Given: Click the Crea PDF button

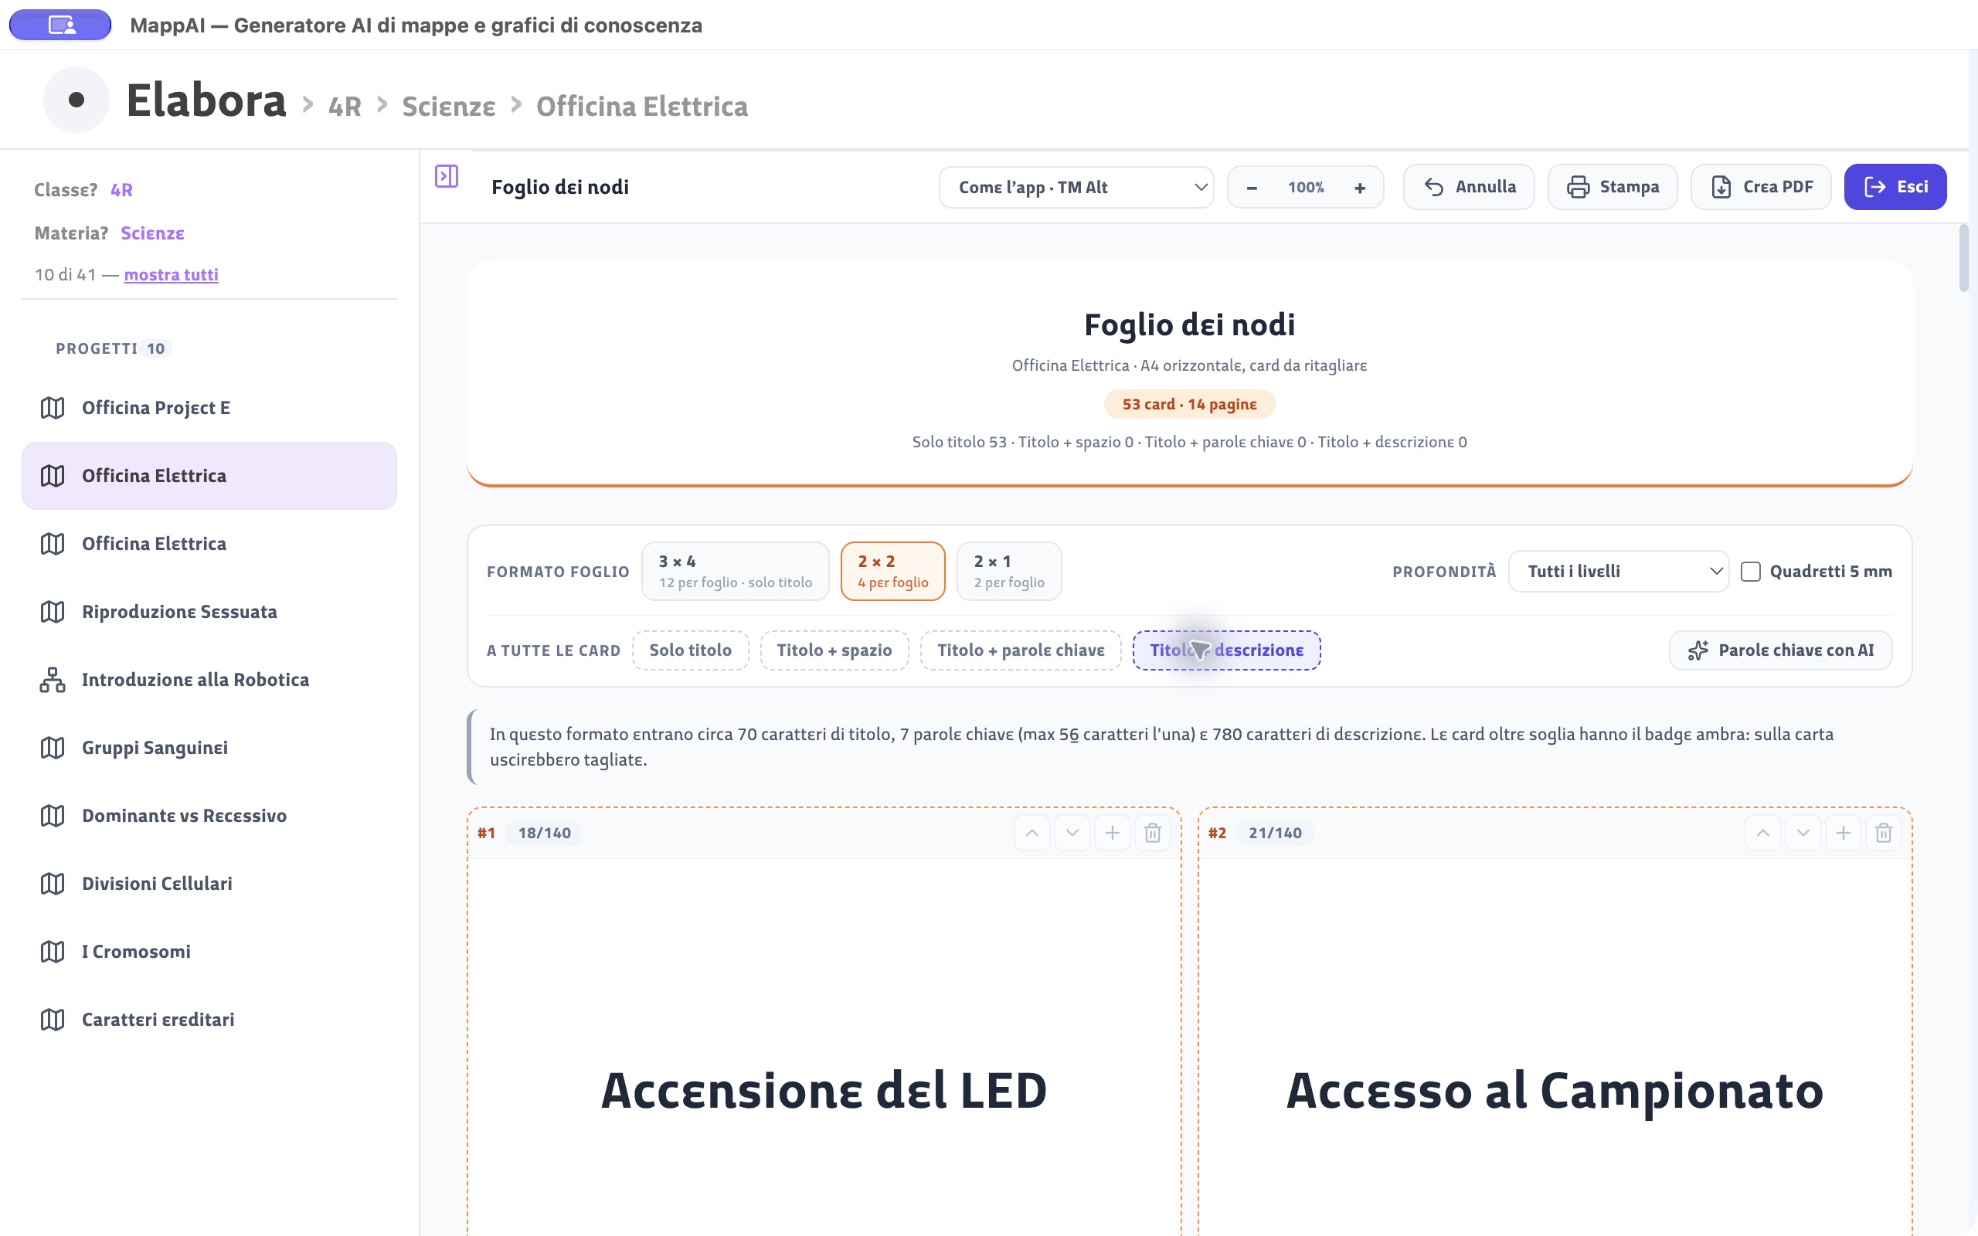Looking at the screenshot, I should (x=1762, y=187).
